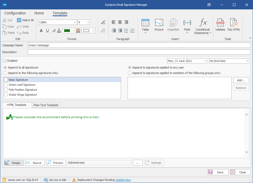The height and width of the screenshot is (183, 253).
Task: Run Tidy HTML tool
Action: tap(234, 25)
